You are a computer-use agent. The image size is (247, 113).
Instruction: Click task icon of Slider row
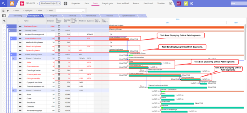tap(20, 62)
